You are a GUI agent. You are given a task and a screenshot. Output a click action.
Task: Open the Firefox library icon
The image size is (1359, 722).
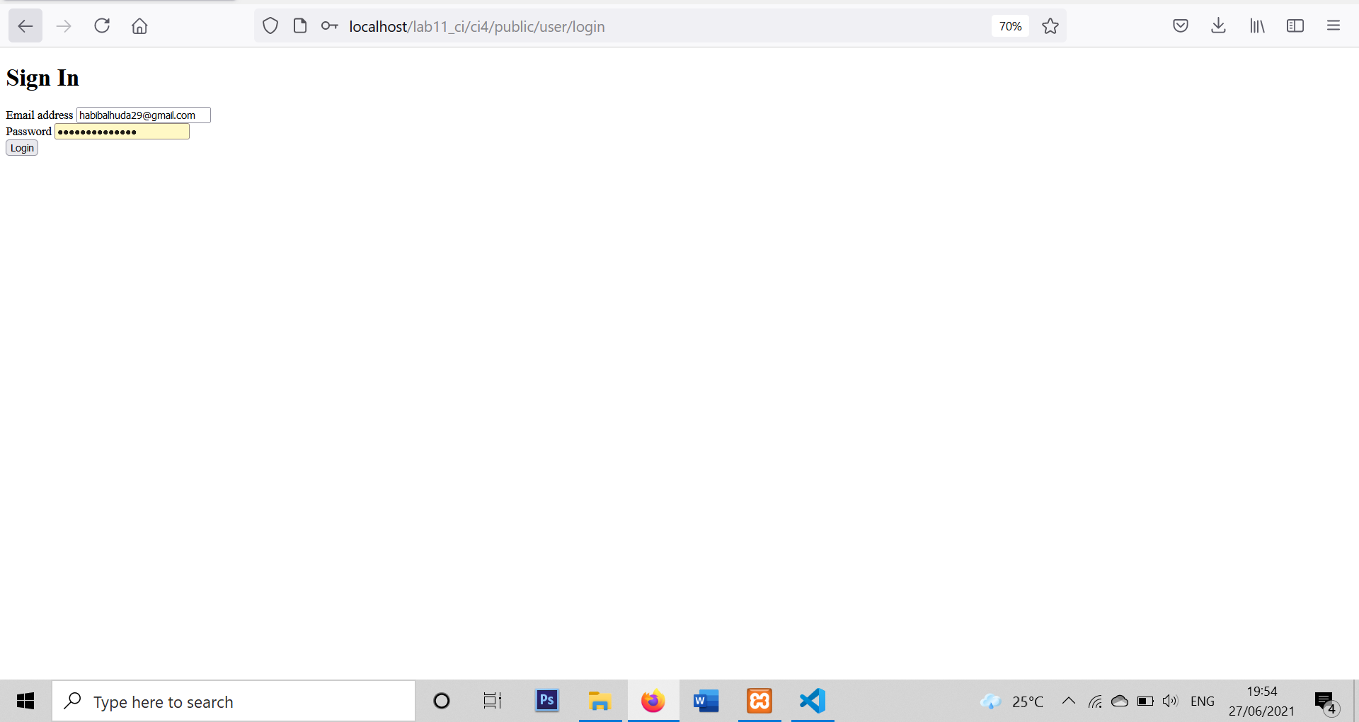pyautogui.click(x=1258, y=25)
